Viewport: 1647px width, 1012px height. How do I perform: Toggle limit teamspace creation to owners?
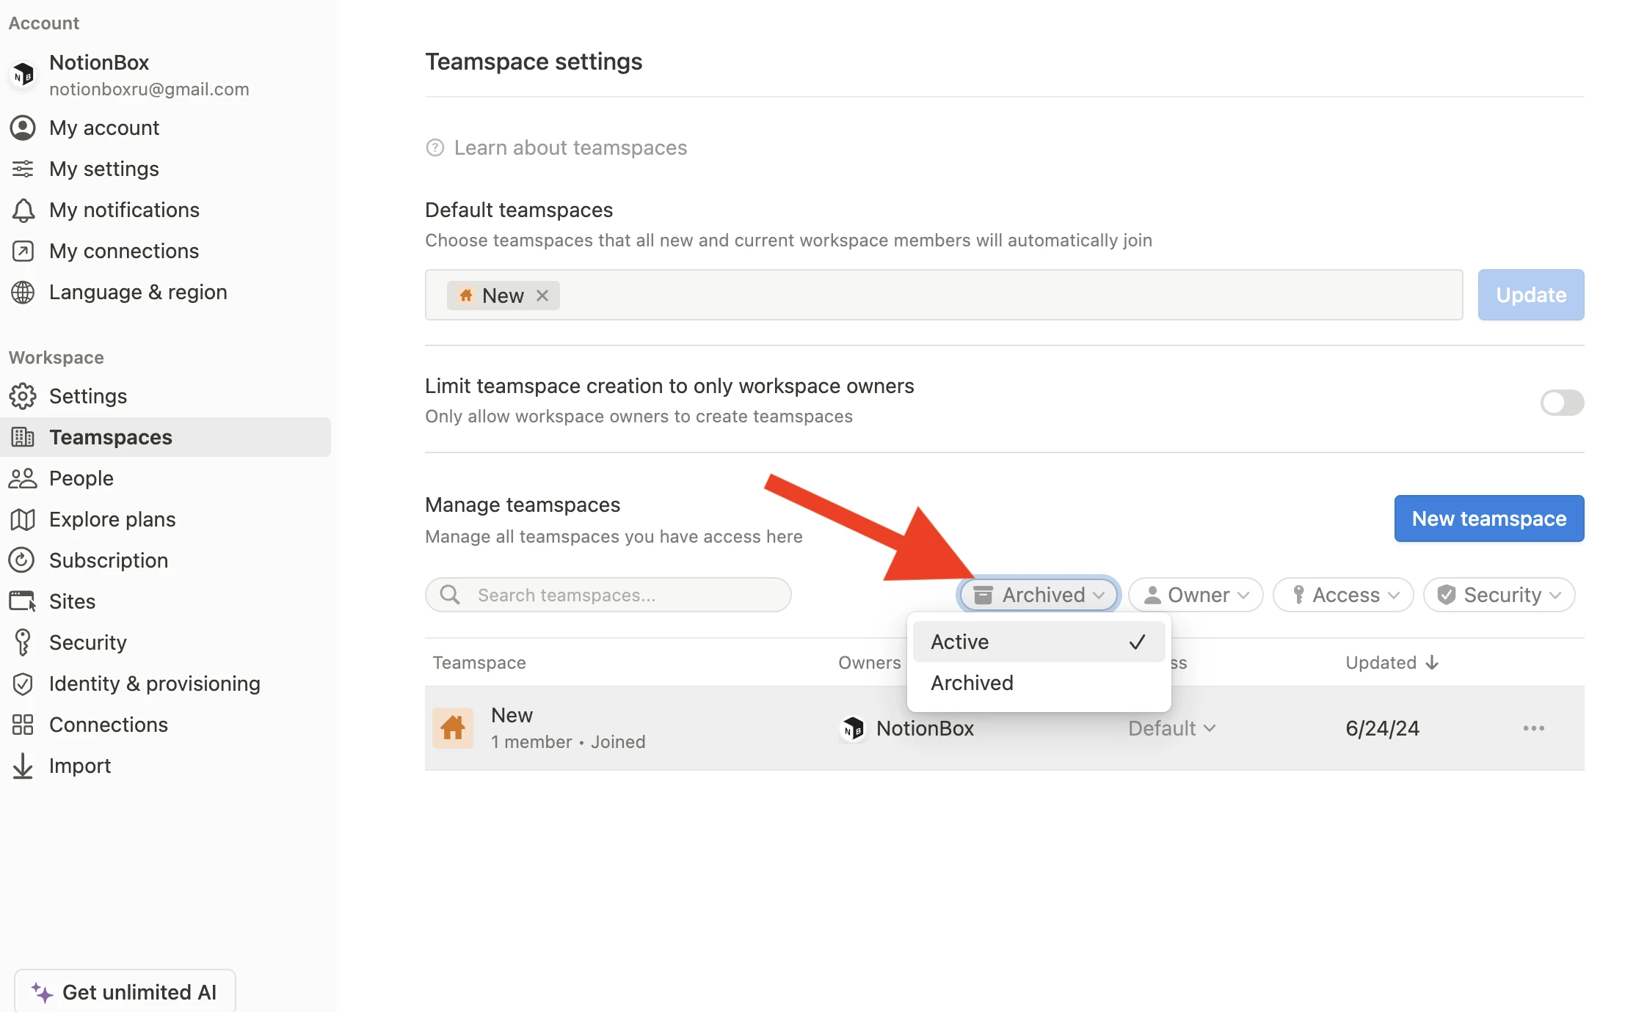[x=1563, y=401]
